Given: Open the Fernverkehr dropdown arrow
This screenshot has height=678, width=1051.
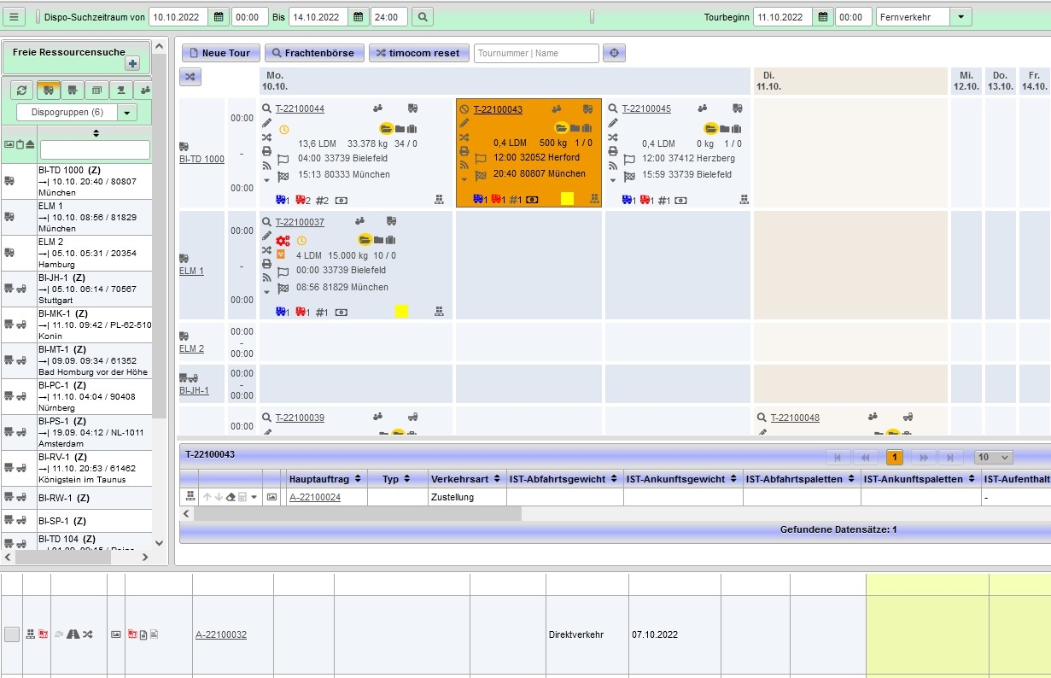Looking at the screenshot, I should 961,17.
